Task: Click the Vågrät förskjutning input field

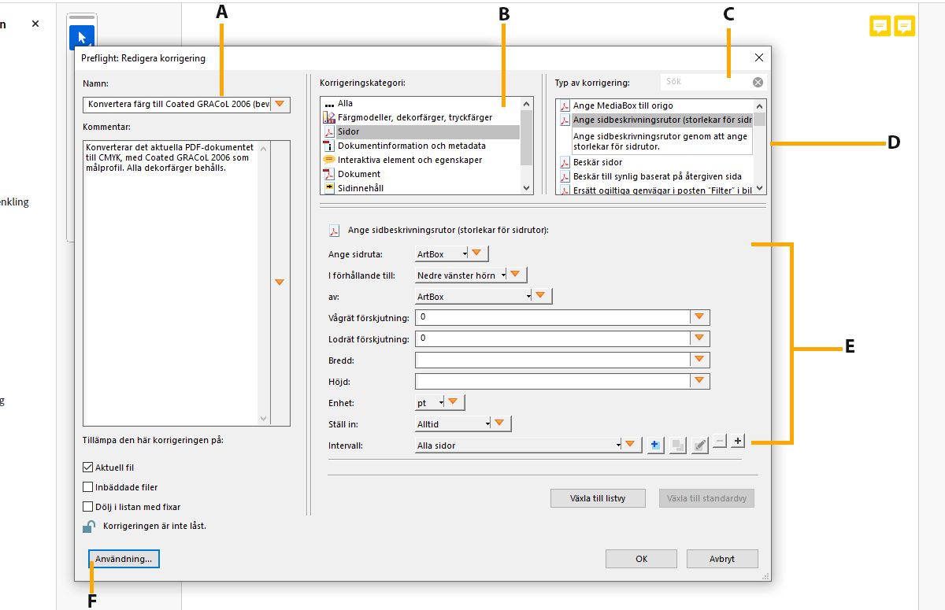Action: pos(553,317)
